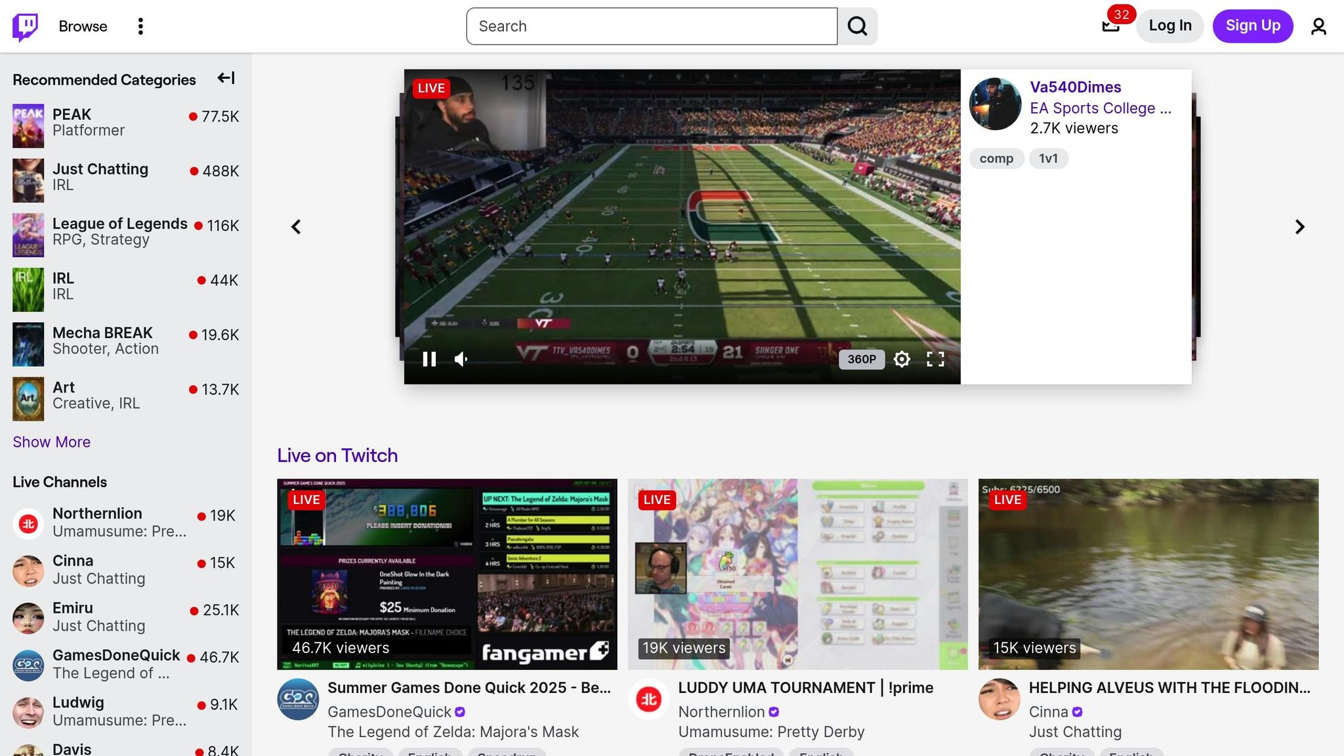1344x756 pixels.
Task: Click the Browse menu item
Action: point(83,26)
